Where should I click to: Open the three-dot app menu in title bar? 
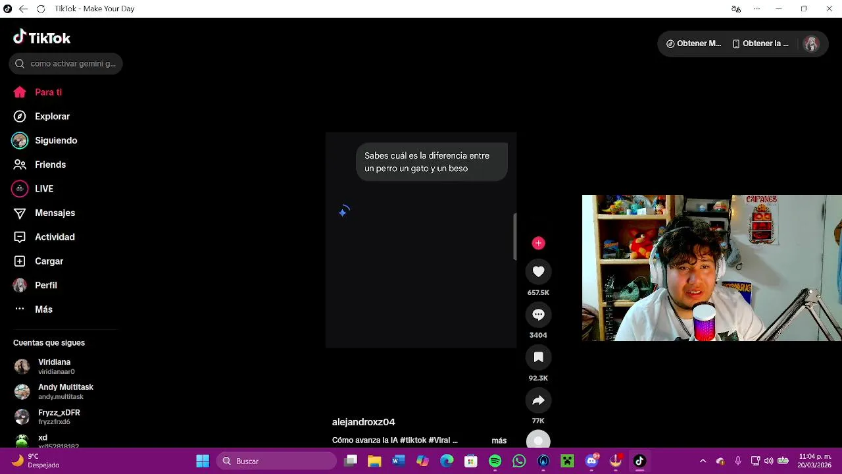pyautogui.click(x=757, y=9)
